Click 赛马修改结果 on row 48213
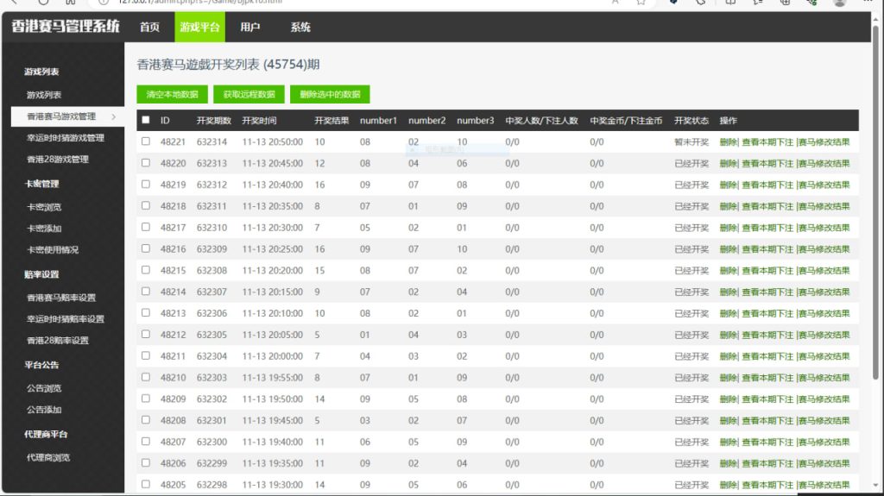 tap(824, 313)
